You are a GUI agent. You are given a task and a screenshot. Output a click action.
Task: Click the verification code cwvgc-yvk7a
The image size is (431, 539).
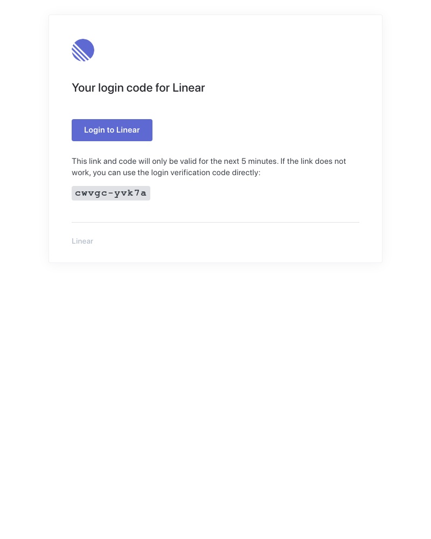click(111, 193)
